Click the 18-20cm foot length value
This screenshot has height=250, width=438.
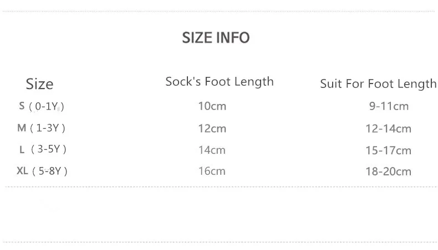click(388, 171)
